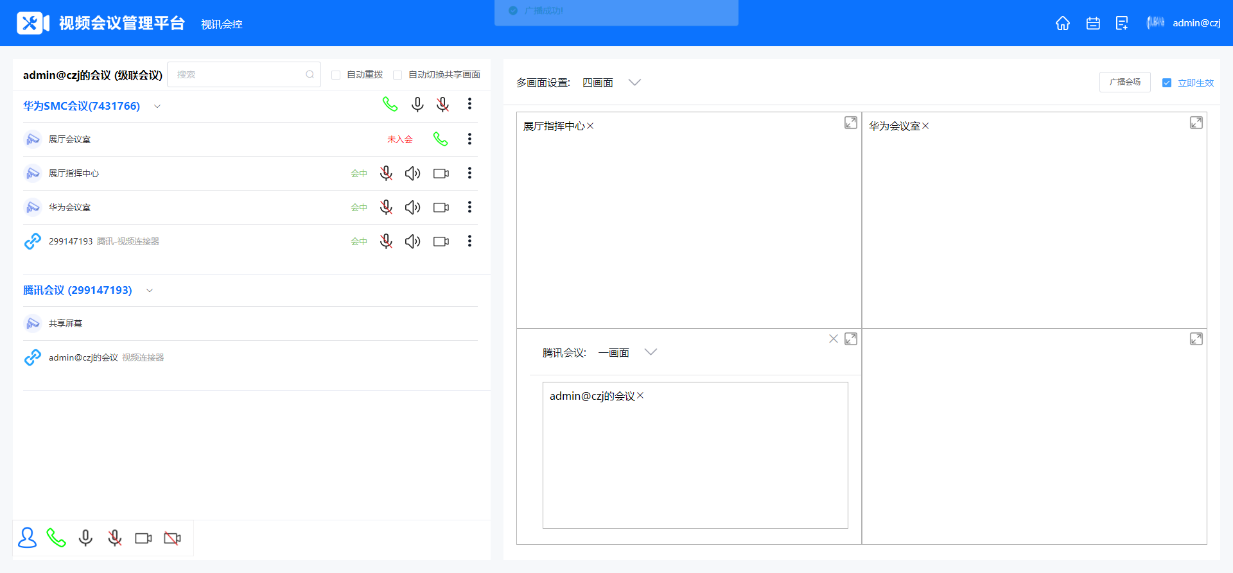
Task: Toggle camera for 299147193 connector
Action: click(441, 241)
